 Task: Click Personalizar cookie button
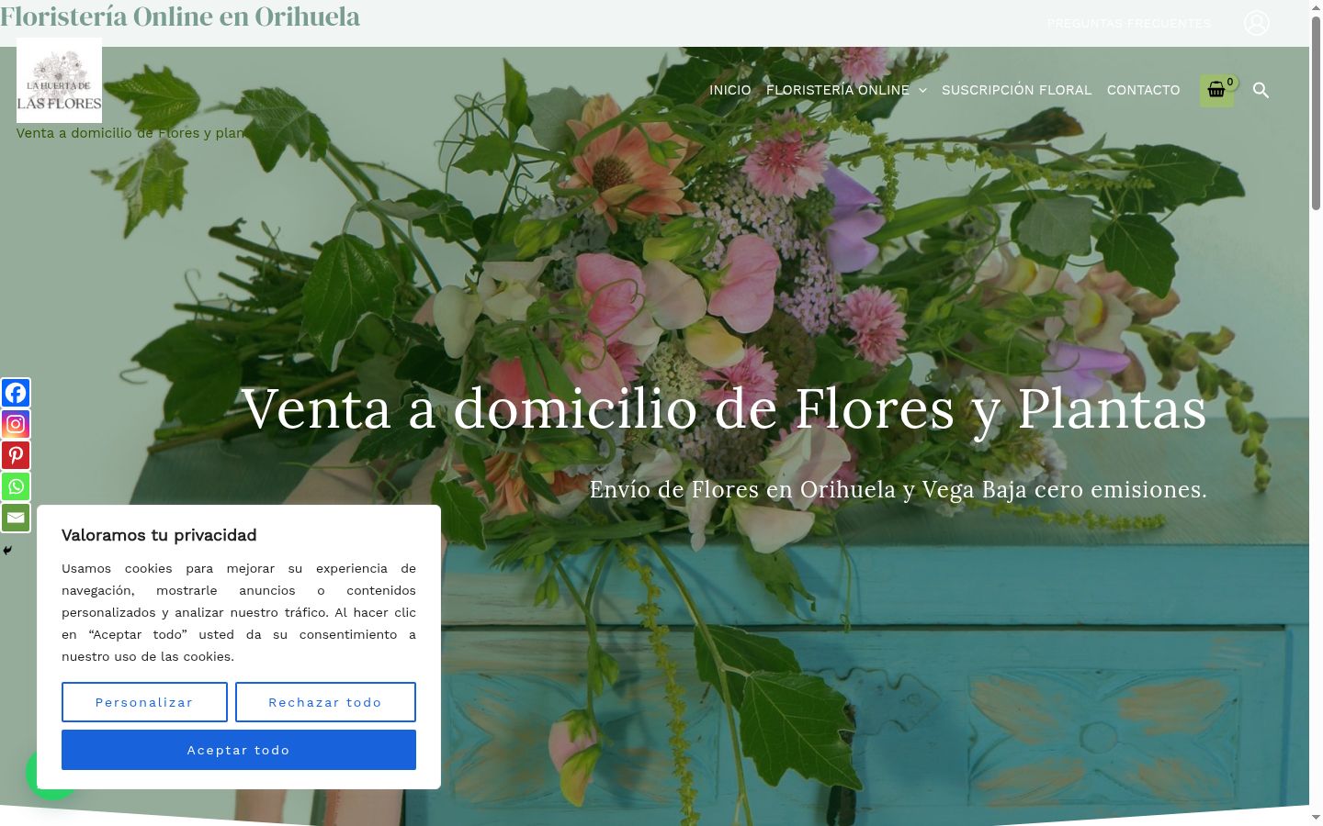point(144,702)
